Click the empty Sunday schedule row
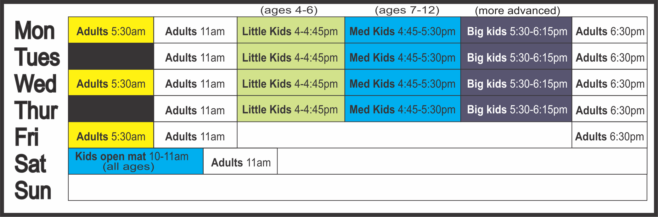The image size is (658, 217). tap(357, 188)
